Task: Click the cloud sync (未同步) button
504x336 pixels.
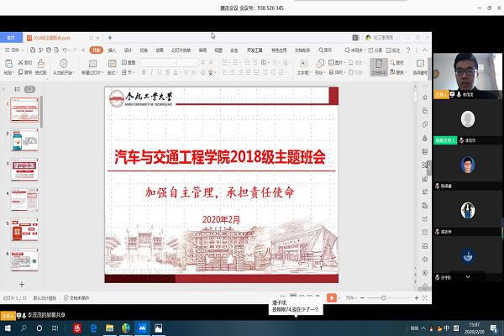Action: pyautogui.click(x=354, y=50)
